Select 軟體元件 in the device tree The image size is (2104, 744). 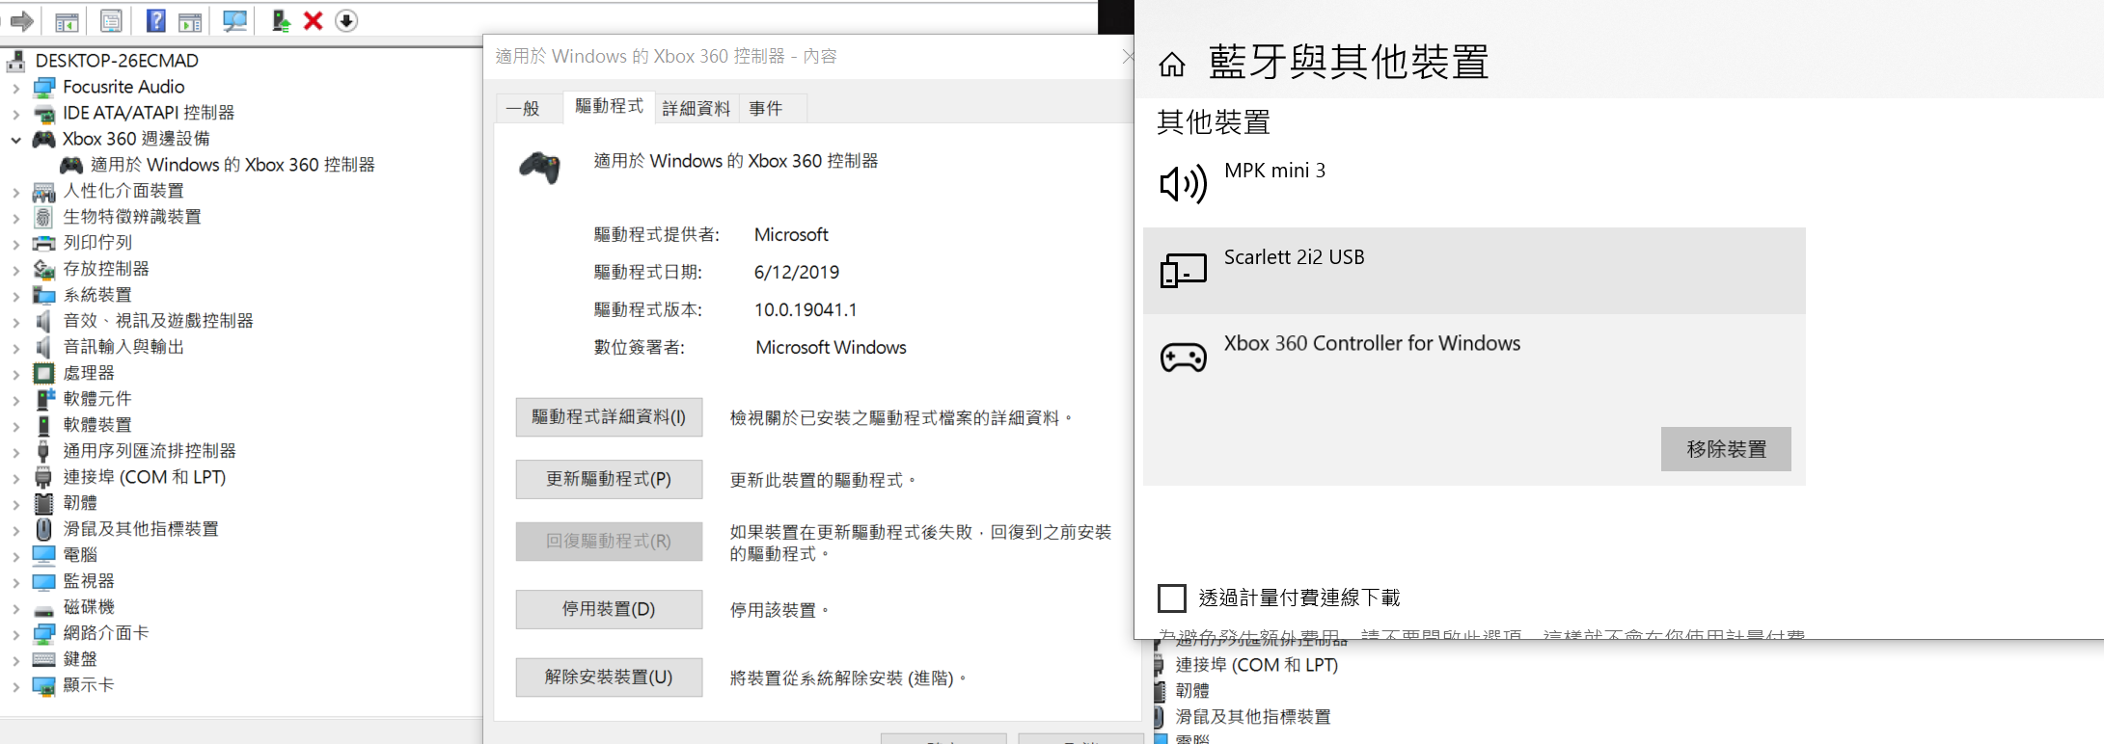tap(97, 399)
